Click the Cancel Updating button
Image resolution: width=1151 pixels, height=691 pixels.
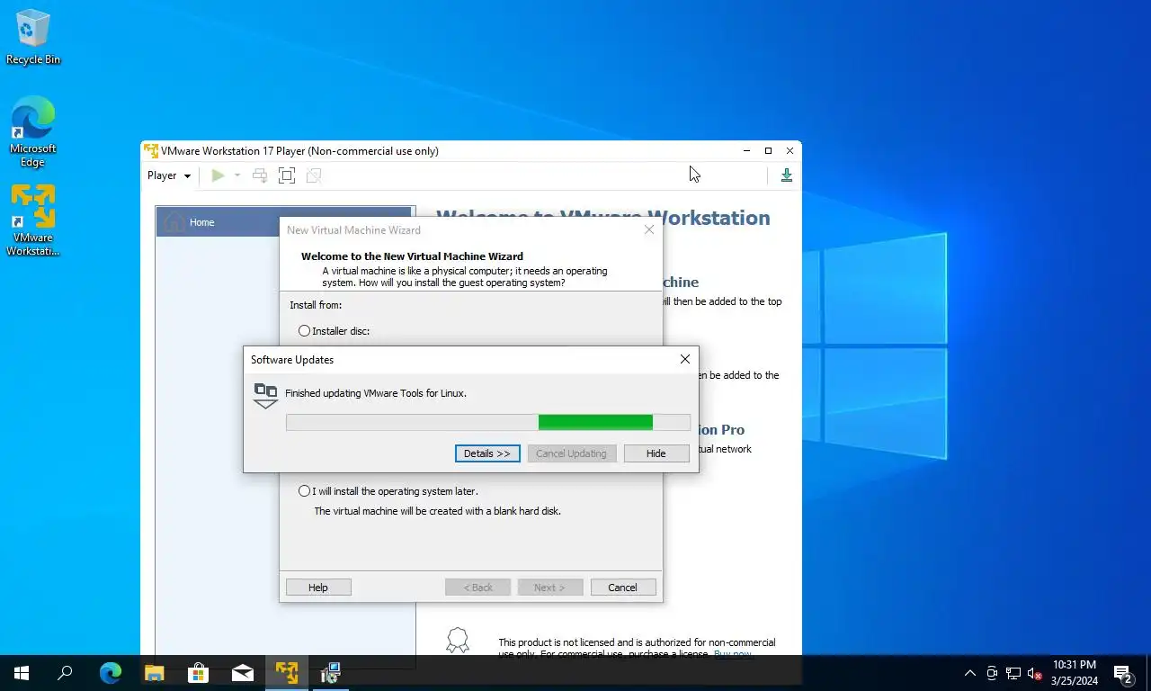(x=572, y=453)
